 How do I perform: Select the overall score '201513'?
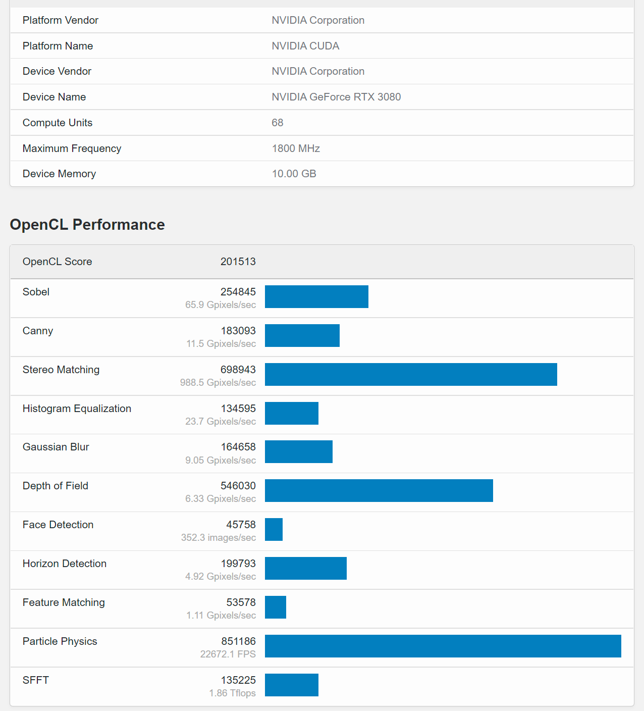(238, 262)
